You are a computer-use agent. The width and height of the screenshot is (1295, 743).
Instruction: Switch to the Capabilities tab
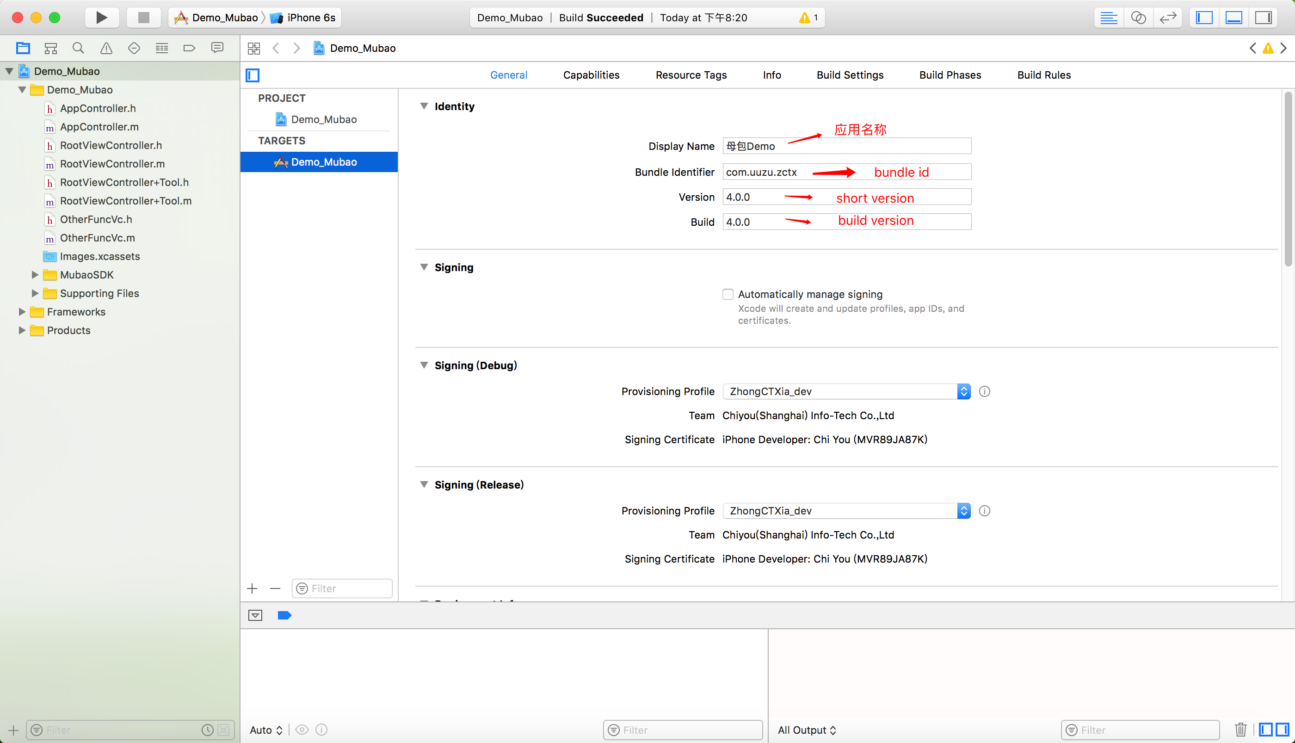coord(591,75)
